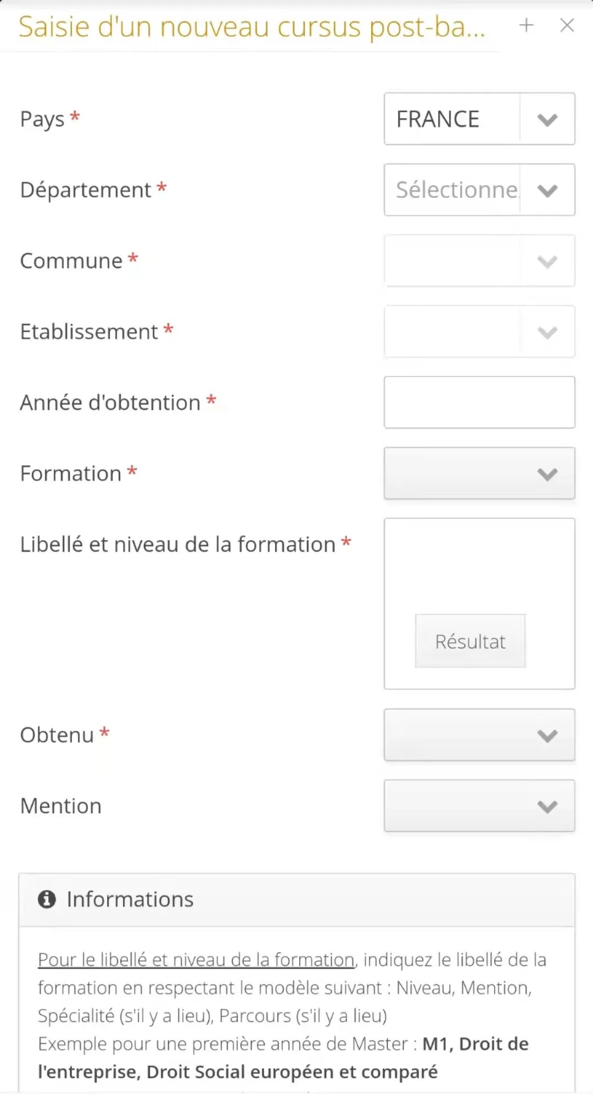Open the Formation dropdown
The width and height of the screenshot is (593, 1095).
point(479,473)
